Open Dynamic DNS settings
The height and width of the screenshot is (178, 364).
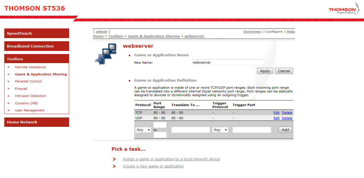[26, 103]
